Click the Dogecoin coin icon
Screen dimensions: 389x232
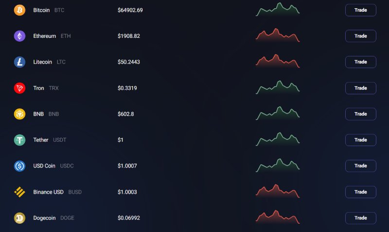pos(19,218)
